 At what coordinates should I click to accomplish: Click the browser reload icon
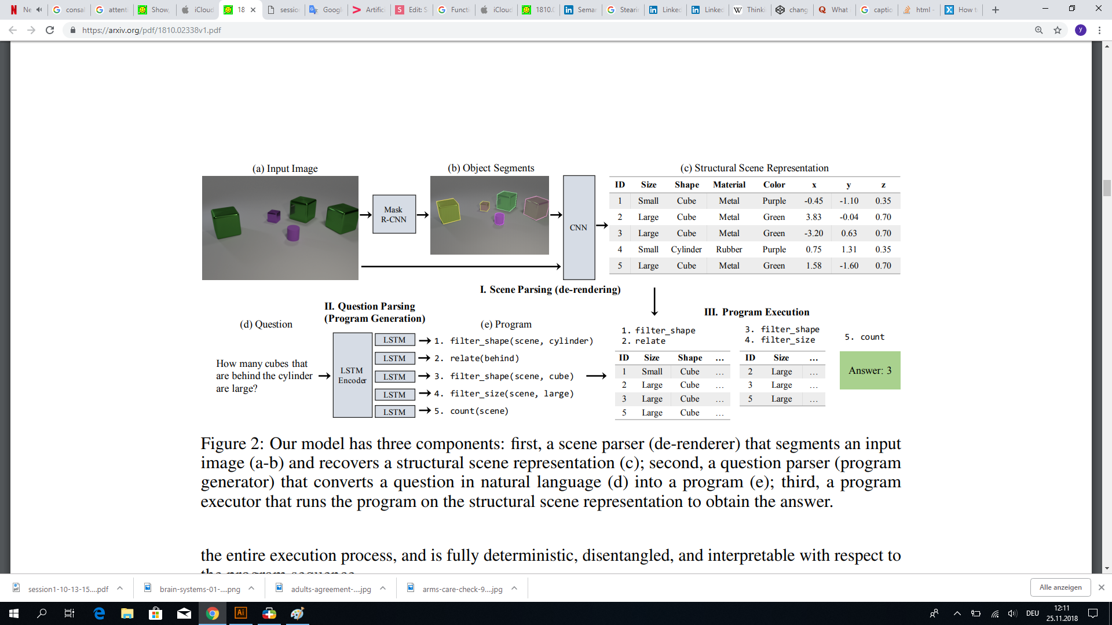[50, 30]
